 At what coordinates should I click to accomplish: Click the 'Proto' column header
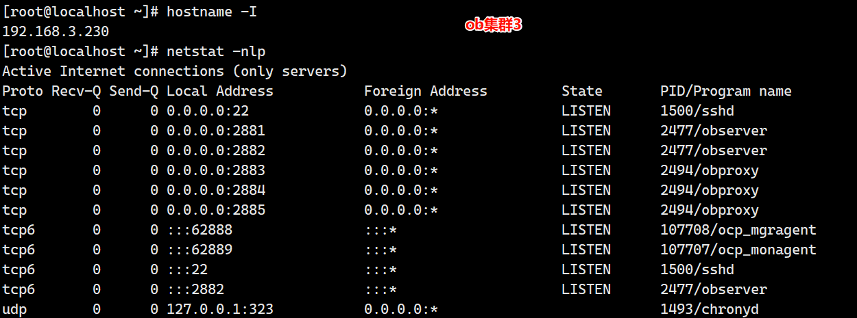[x=23, y=91]
